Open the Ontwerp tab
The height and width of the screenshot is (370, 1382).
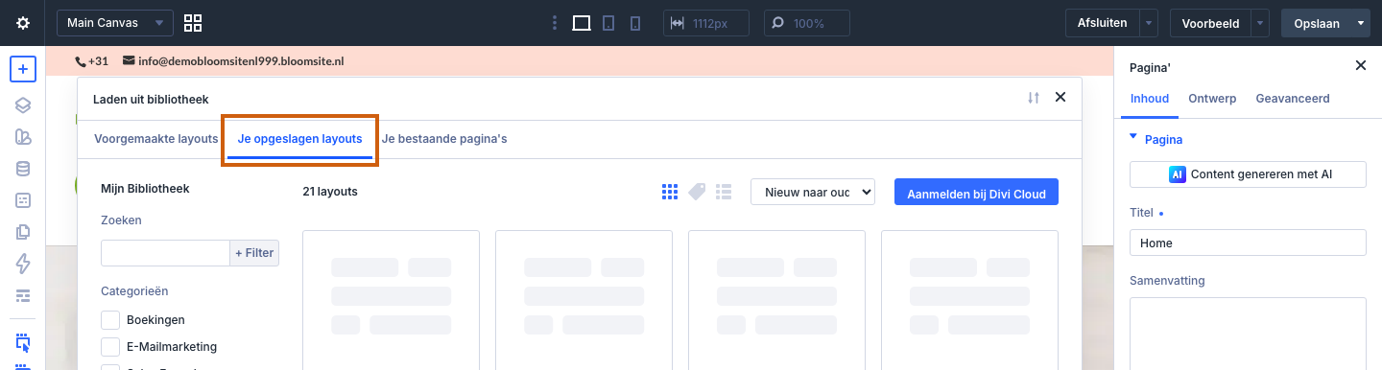click(1212, 98)
